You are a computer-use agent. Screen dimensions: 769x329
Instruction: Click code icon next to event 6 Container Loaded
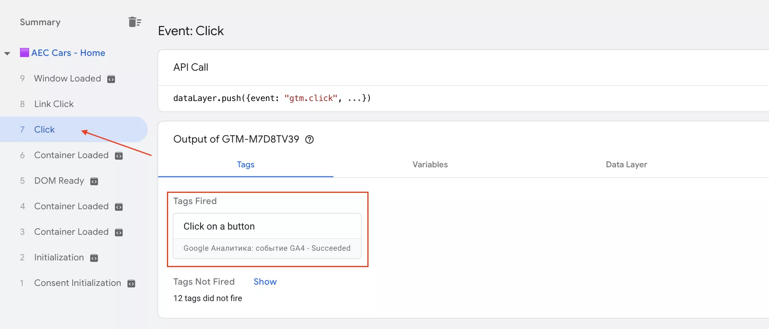click(119, 156)
